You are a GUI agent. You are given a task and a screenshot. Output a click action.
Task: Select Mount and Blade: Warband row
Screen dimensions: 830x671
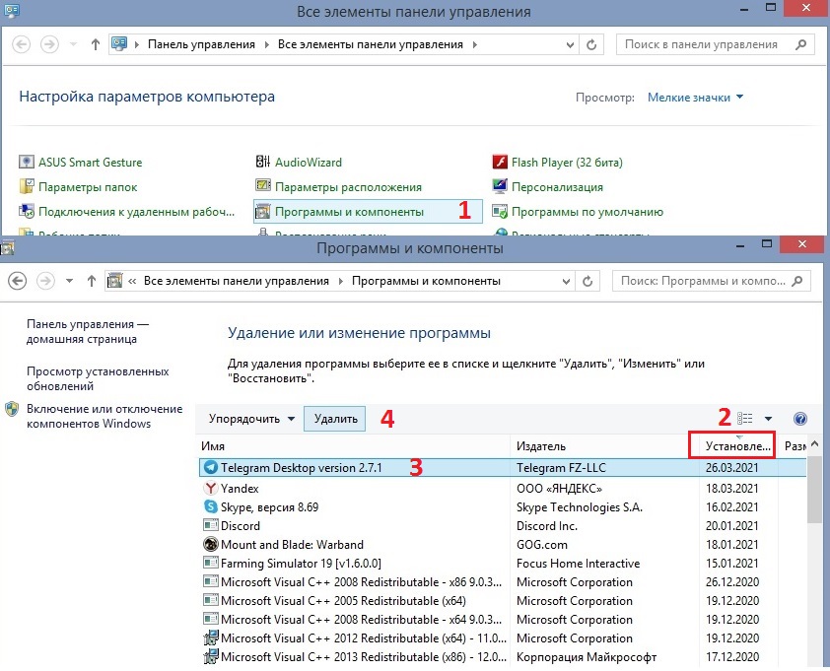[x=503, y=544]
